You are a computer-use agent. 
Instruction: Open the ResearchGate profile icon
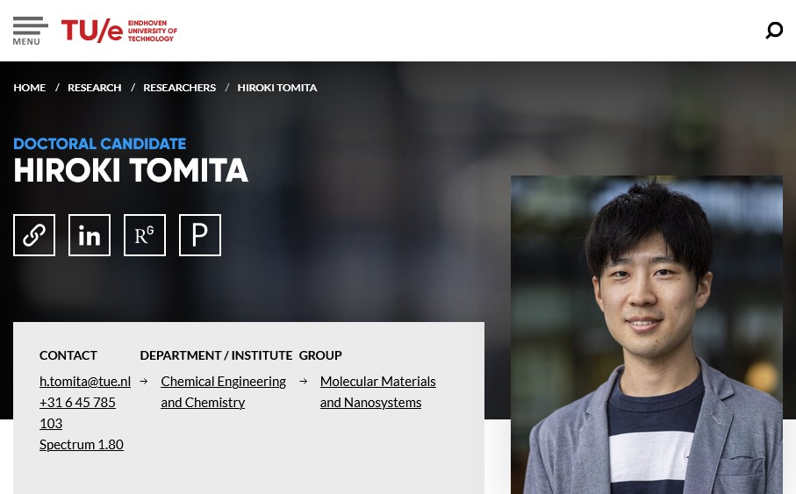click(x=145, y=235)
